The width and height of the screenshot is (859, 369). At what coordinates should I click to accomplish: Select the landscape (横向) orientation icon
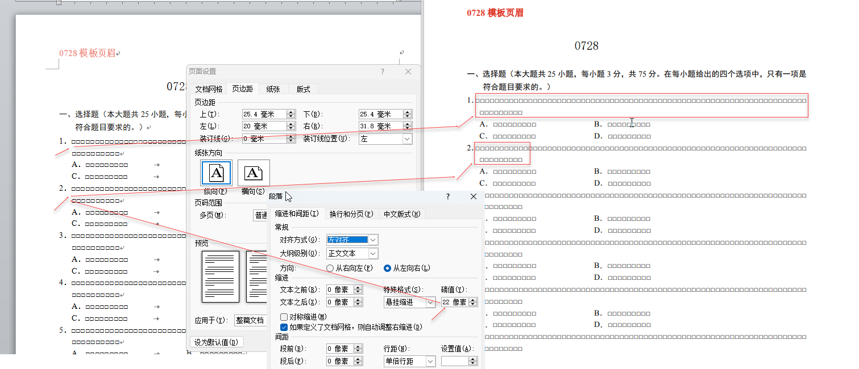click(x=253, y=173)
